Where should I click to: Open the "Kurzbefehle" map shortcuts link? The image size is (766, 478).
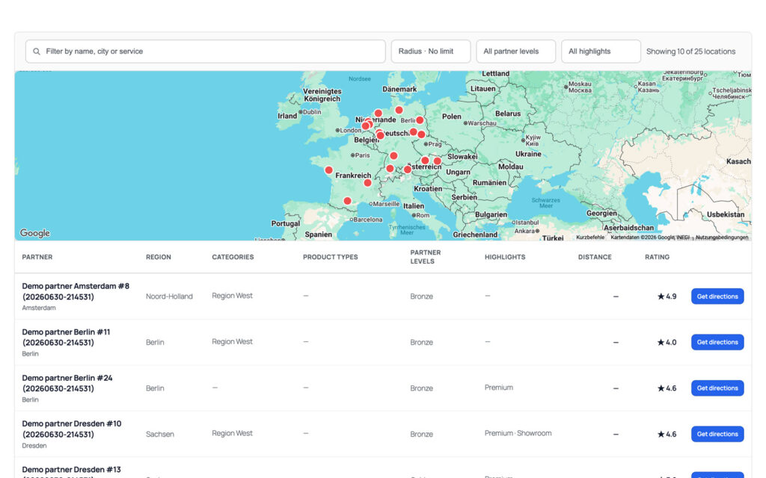(x=590, y=237)
